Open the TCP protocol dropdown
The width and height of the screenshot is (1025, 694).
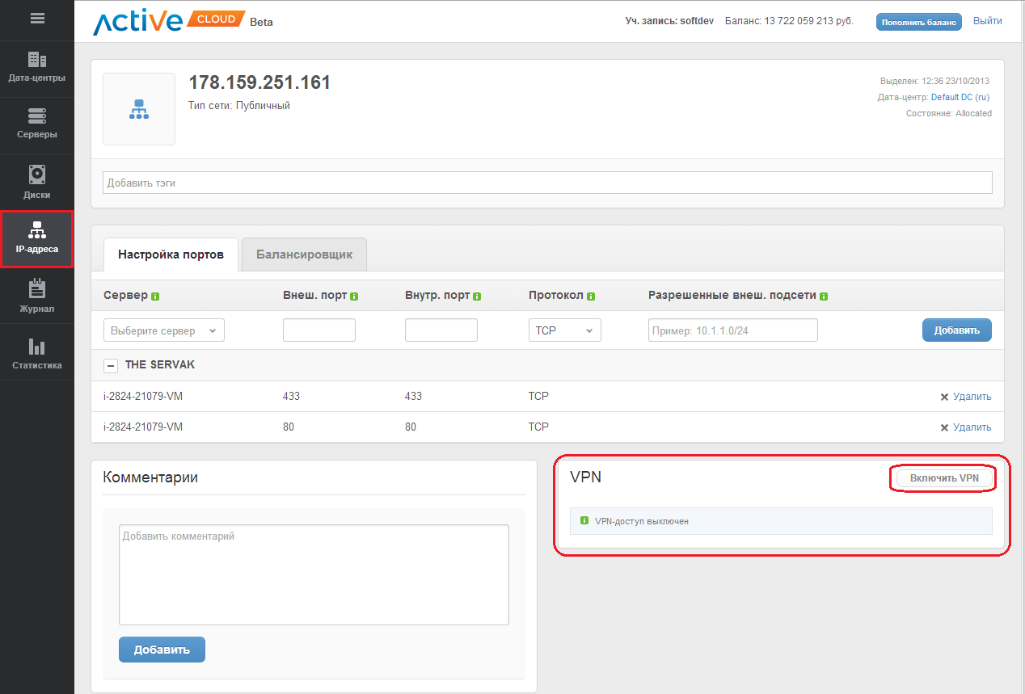pyautogui.click(x=564, y=330)
